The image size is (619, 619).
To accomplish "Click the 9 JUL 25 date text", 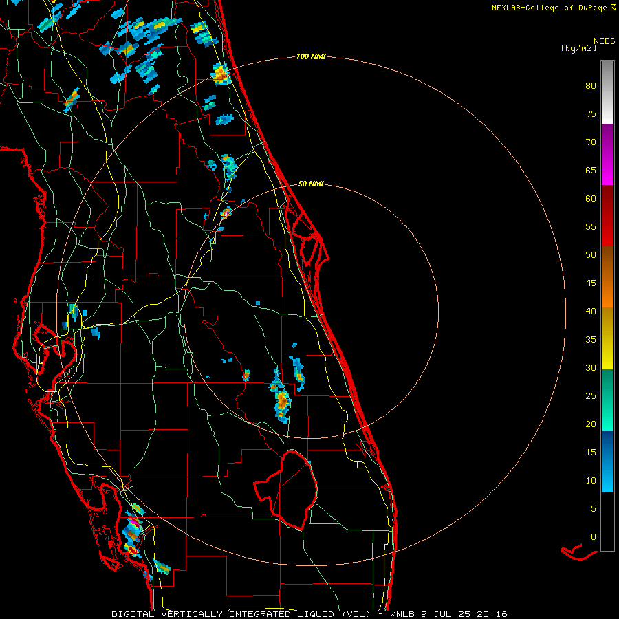I will point(446,614).
